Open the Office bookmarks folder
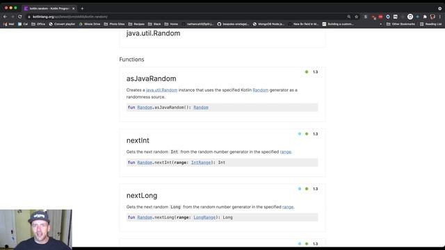Image resolution: width=445 pixels, height=250 pixels. (38, 24)
